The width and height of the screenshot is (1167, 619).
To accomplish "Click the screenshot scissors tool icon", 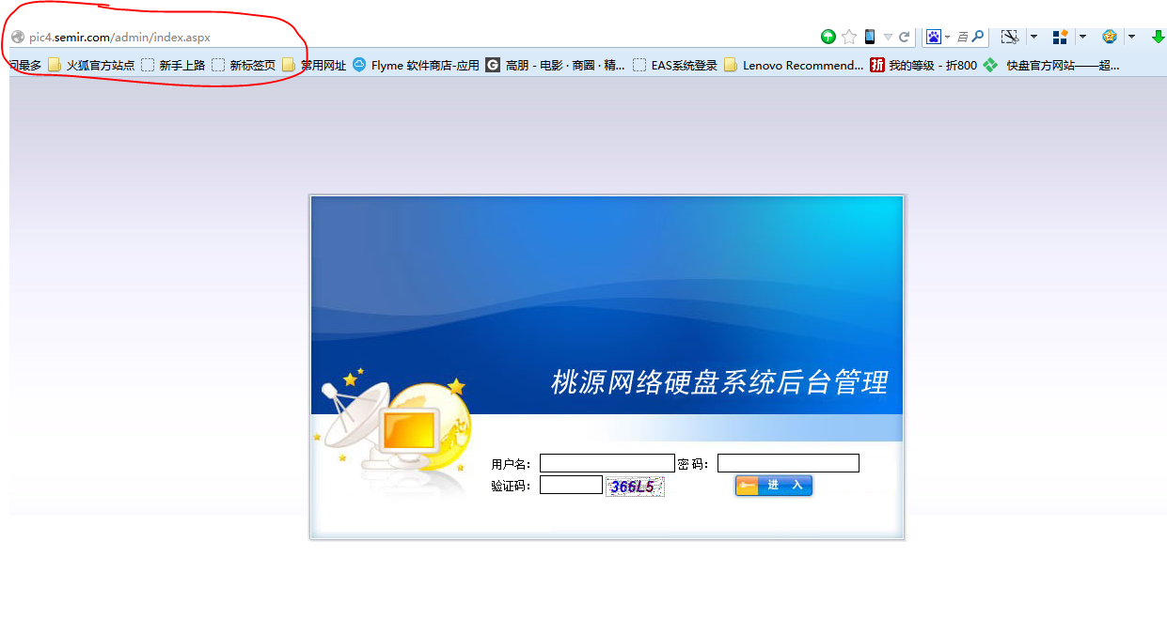I will pos(1010,37).
